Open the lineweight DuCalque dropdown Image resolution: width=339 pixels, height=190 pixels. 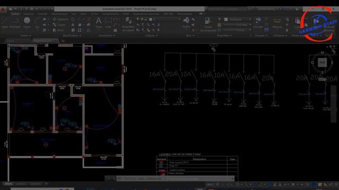tap(237, 25)
